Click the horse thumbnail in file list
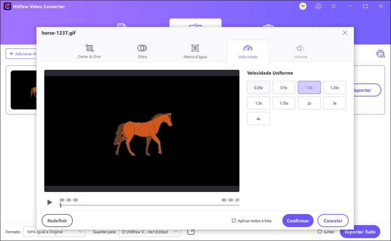The height and width of the screenshot is (241, 391). (x=24, y=90)
